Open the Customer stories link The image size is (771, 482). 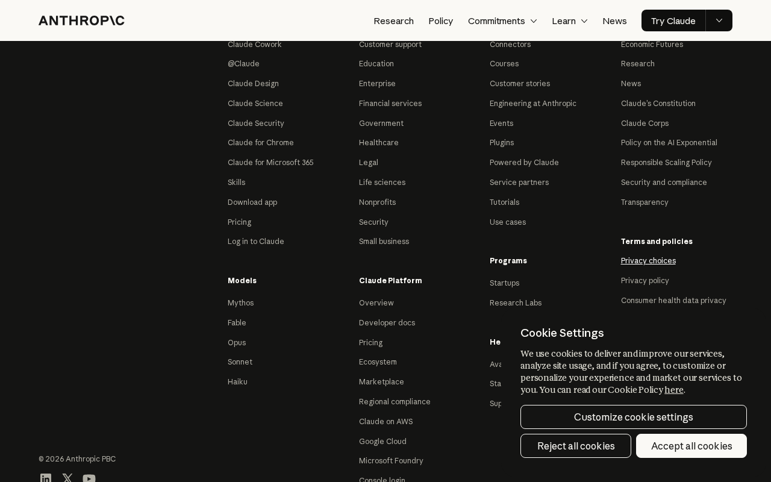click(x=520, y=83)
